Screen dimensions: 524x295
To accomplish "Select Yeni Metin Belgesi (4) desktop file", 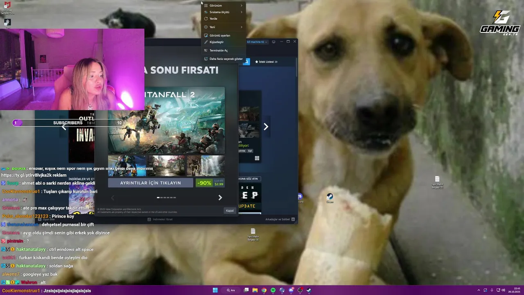I will [253, 234].
